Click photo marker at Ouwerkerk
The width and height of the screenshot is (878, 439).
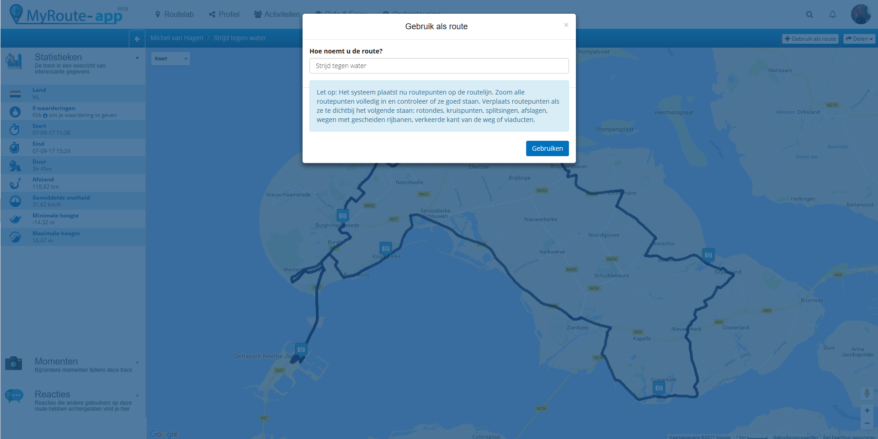pyautogui.click(x=659, y=388)
